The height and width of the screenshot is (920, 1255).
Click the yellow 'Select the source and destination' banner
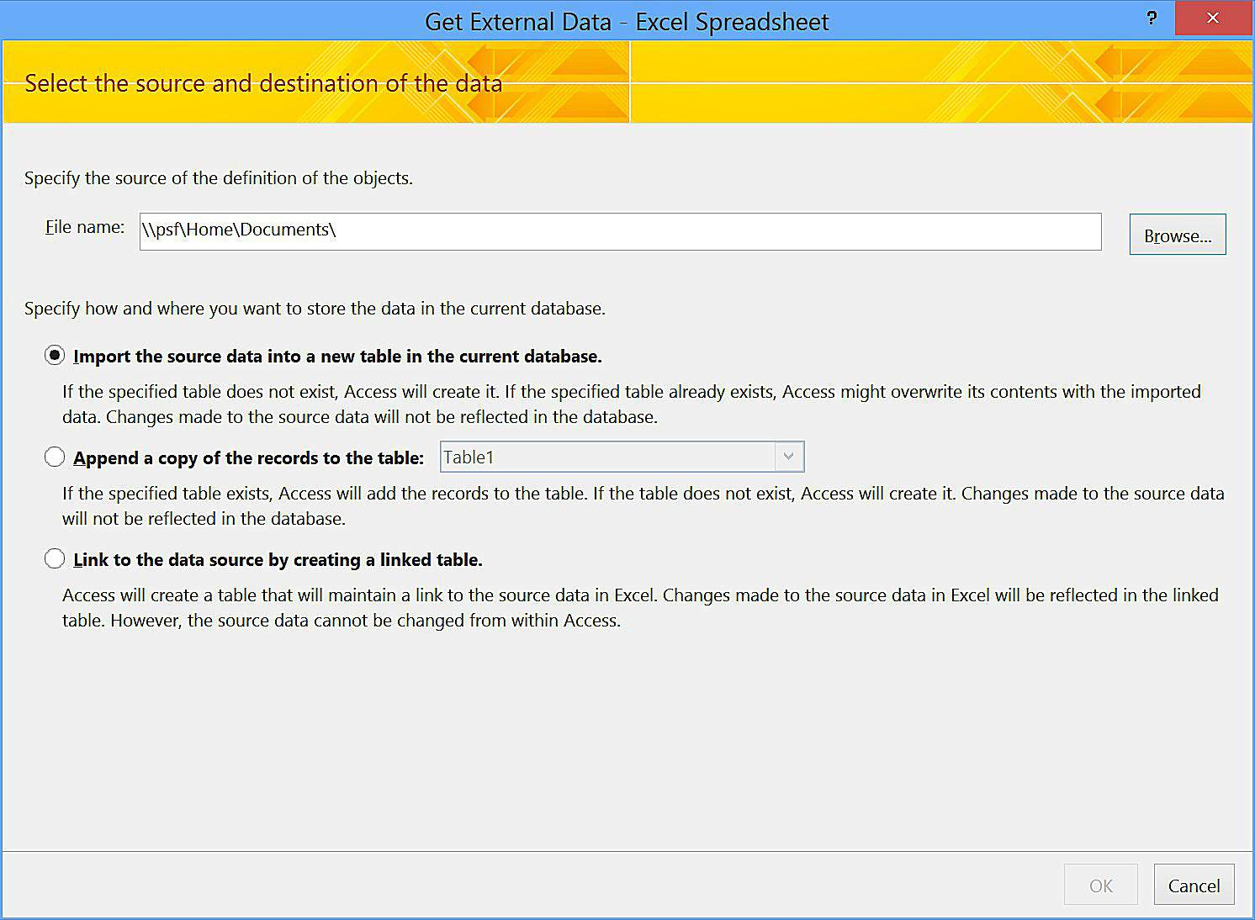pyautogui.click(x=263, y=83)
